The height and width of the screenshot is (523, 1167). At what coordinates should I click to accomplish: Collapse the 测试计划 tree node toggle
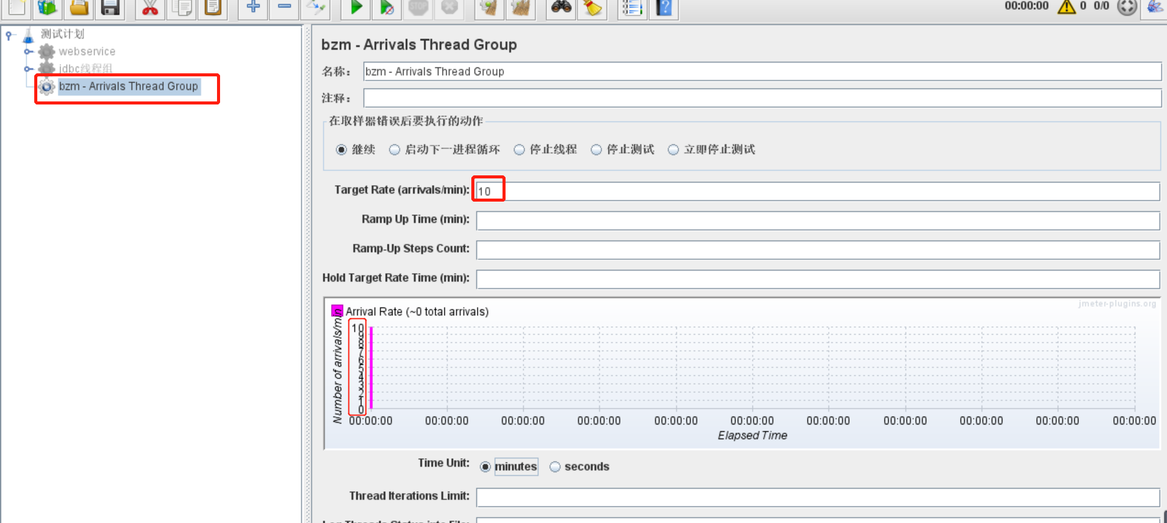9,35
